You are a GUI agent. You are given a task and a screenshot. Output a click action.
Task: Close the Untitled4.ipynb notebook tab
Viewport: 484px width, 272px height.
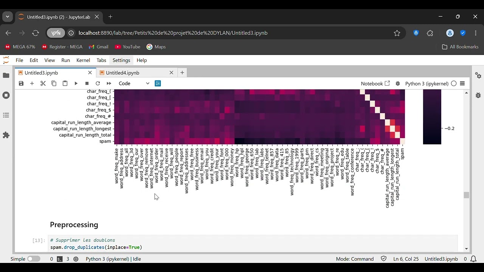tap(171, 73)
